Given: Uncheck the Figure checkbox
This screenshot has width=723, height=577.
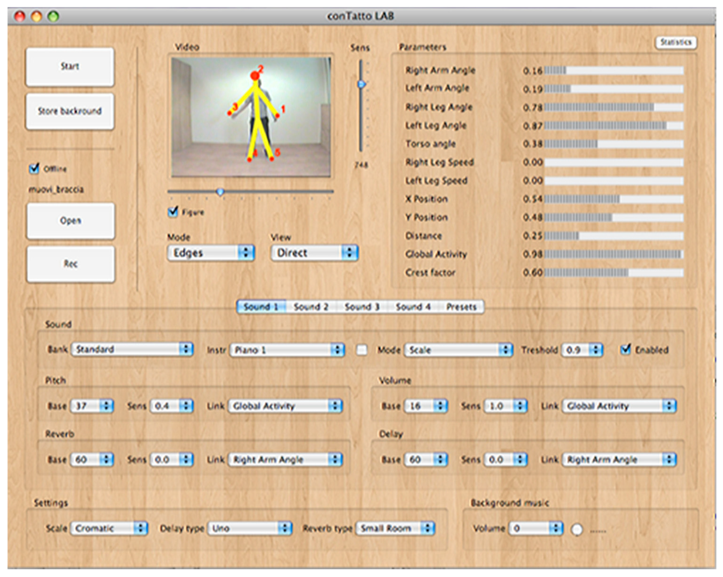Looking at the screenshot, I should pos(173,212).
